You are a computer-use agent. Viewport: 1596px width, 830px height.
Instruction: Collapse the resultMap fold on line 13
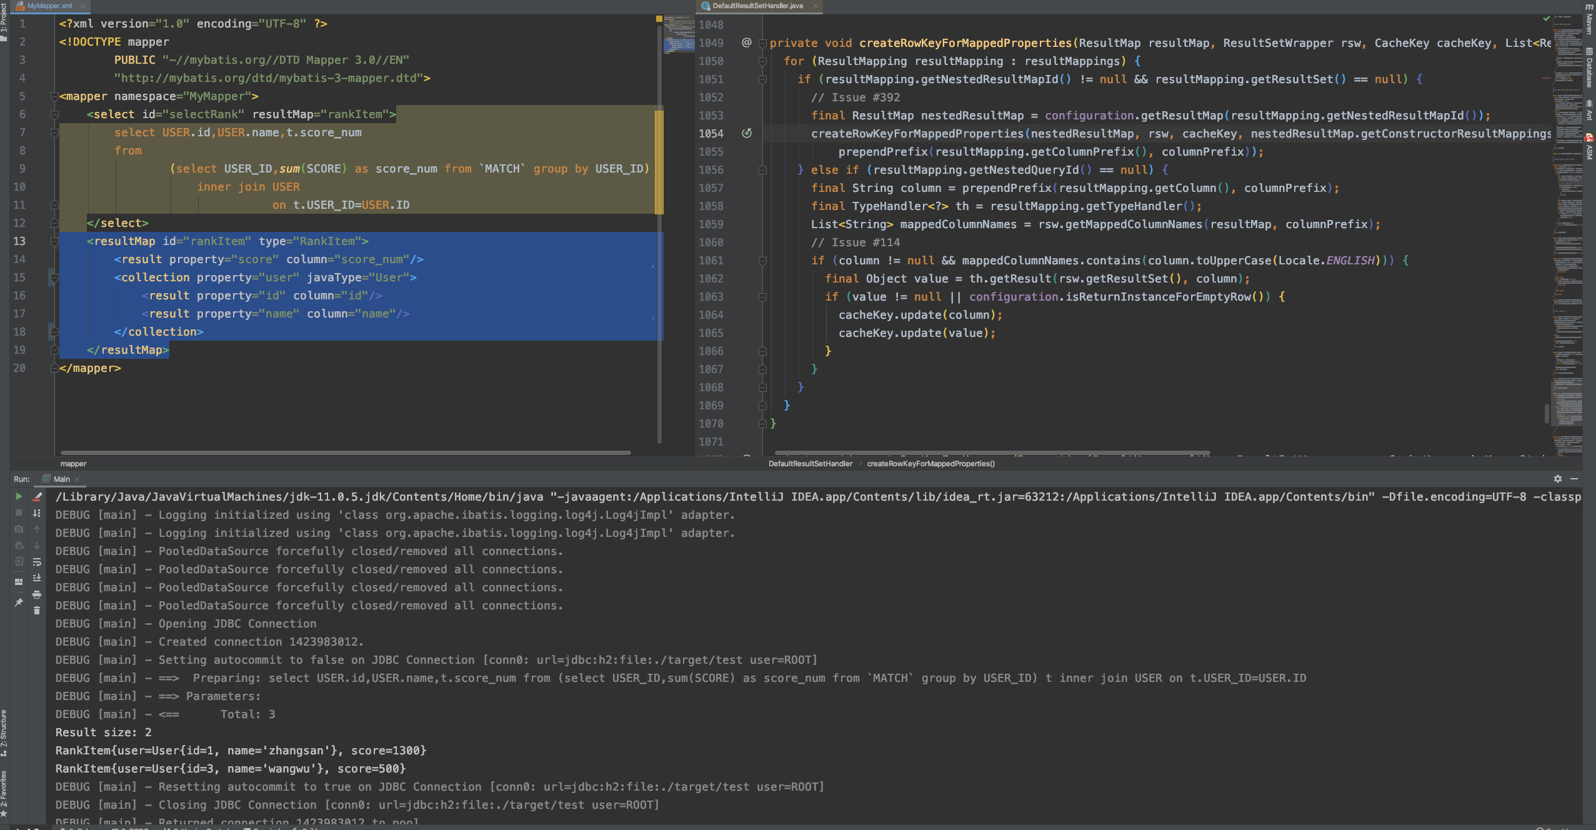coord(54,241)
